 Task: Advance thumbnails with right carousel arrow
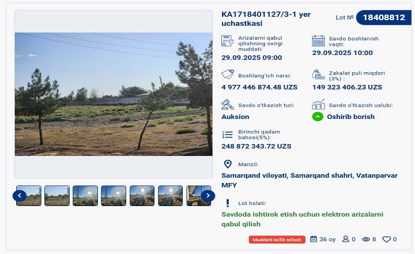pyautogui.click(x=207, y=196)
